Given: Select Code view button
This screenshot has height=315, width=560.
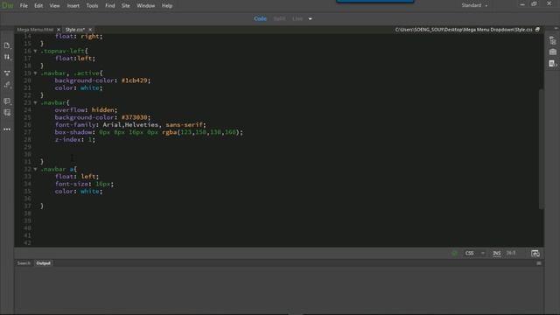Looking at the screenshot, I should tap(261, 19).
